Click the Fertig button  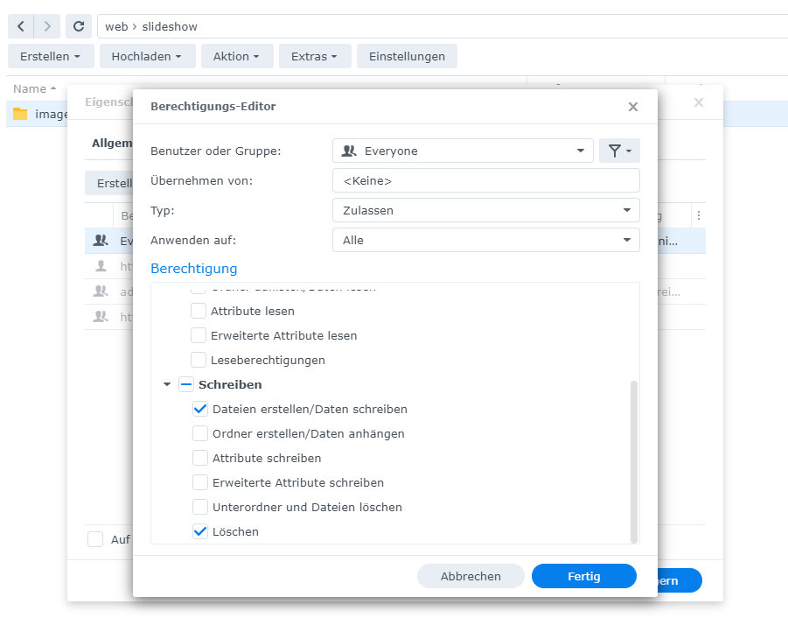[583, 576]
